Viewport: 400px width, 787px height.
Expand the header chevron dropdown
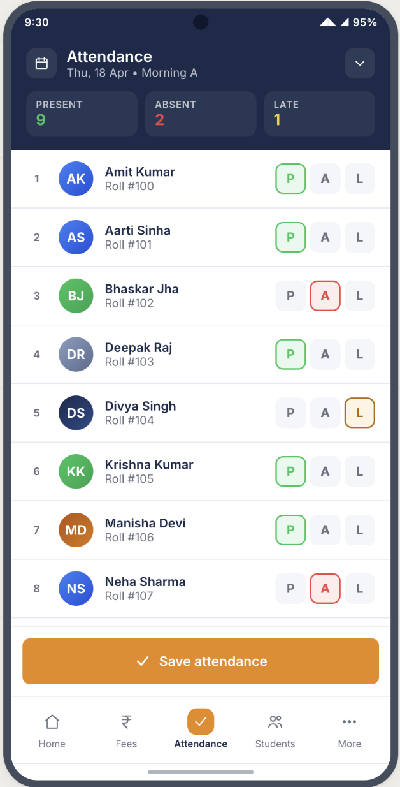359,63
